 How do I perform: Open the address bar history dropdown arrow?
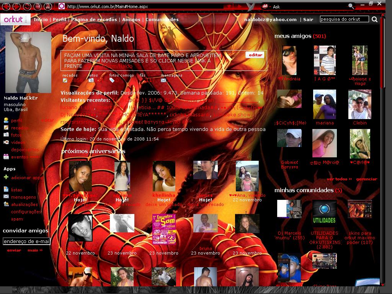click(x=229, y=7)
